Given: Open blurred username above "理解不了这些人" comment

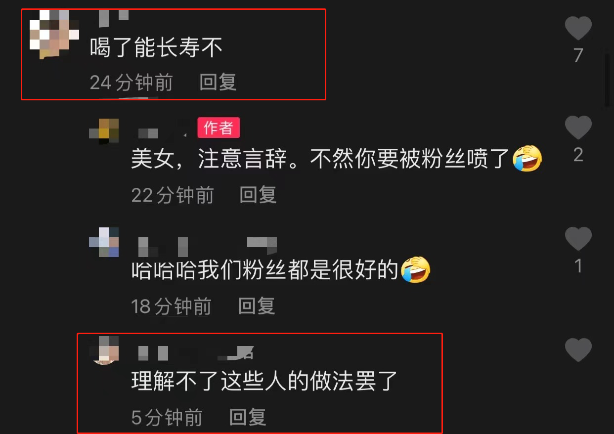Looking at the screenshot, I should 195,352.
